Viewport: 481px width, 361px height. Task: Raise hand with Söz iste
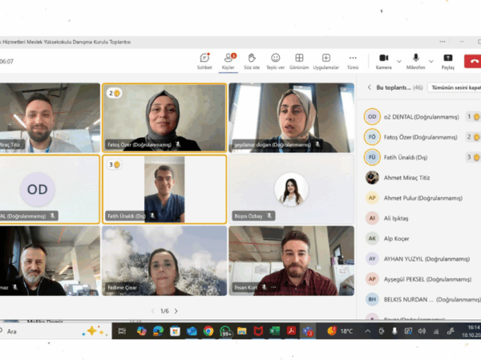(251, 60)
